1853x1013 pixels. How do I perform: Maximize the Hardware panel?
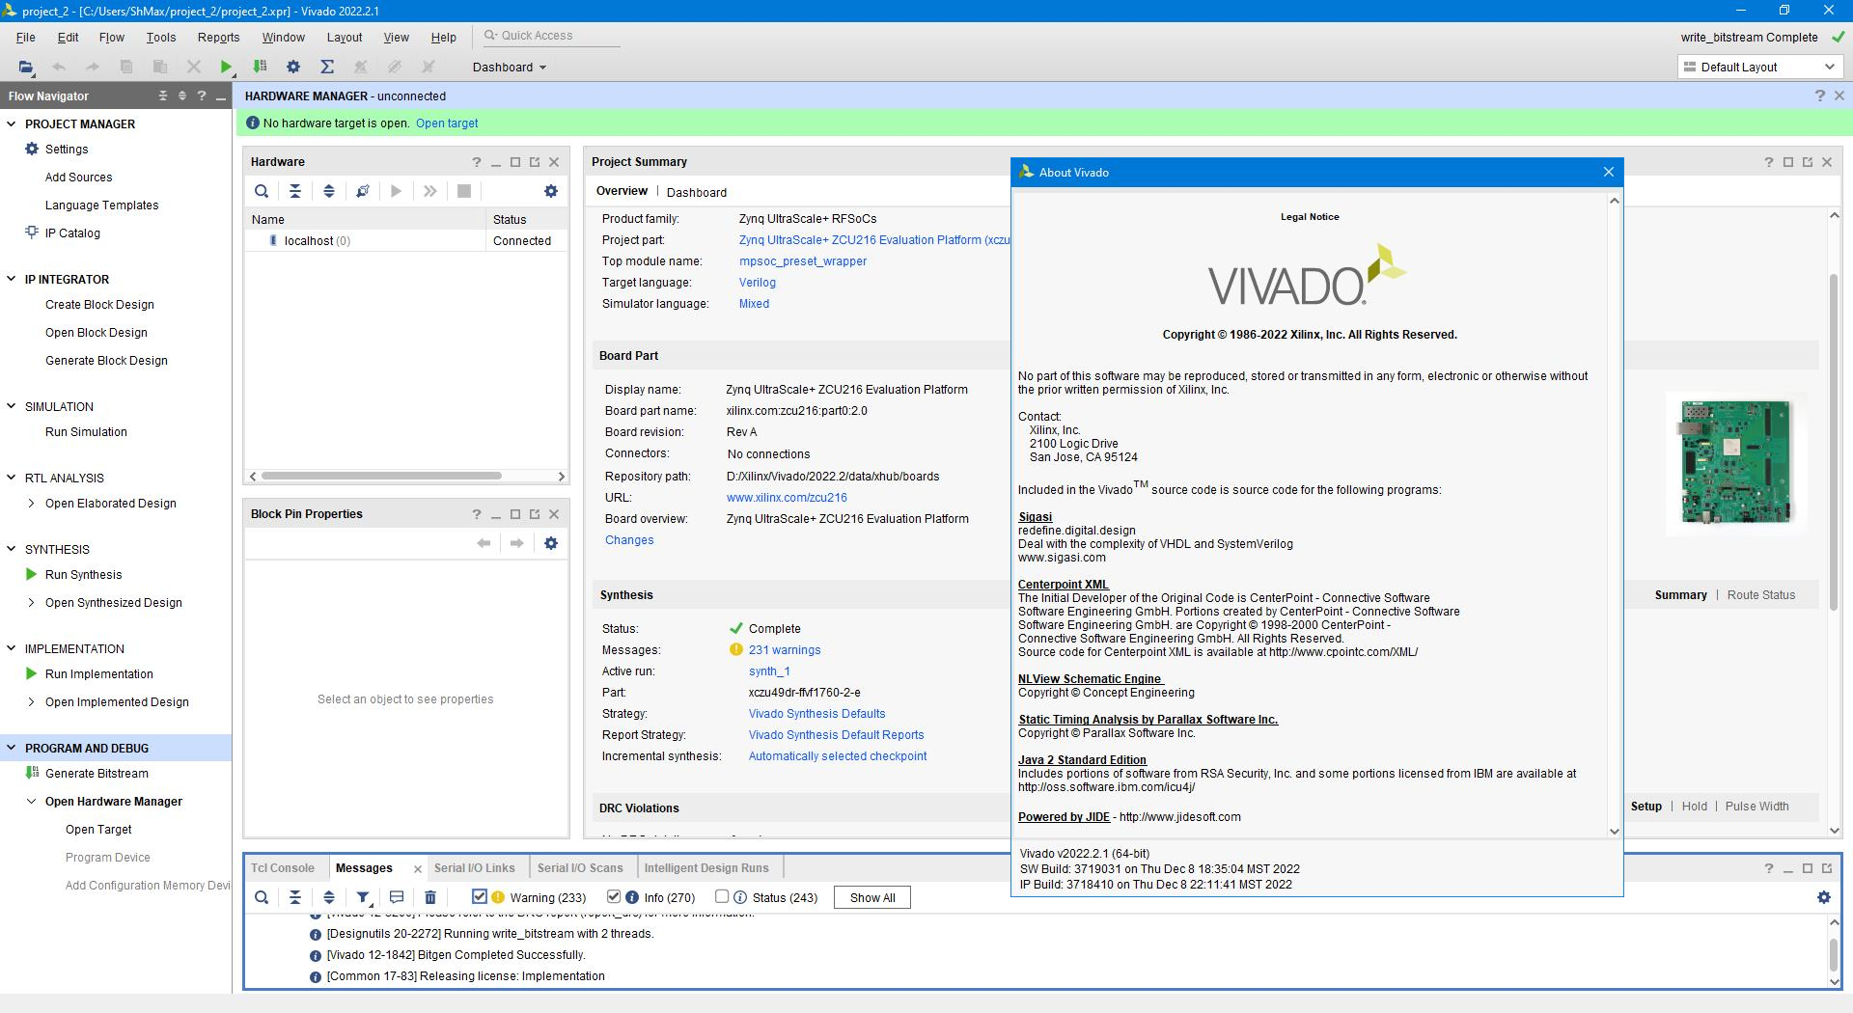tap(515, 162)
